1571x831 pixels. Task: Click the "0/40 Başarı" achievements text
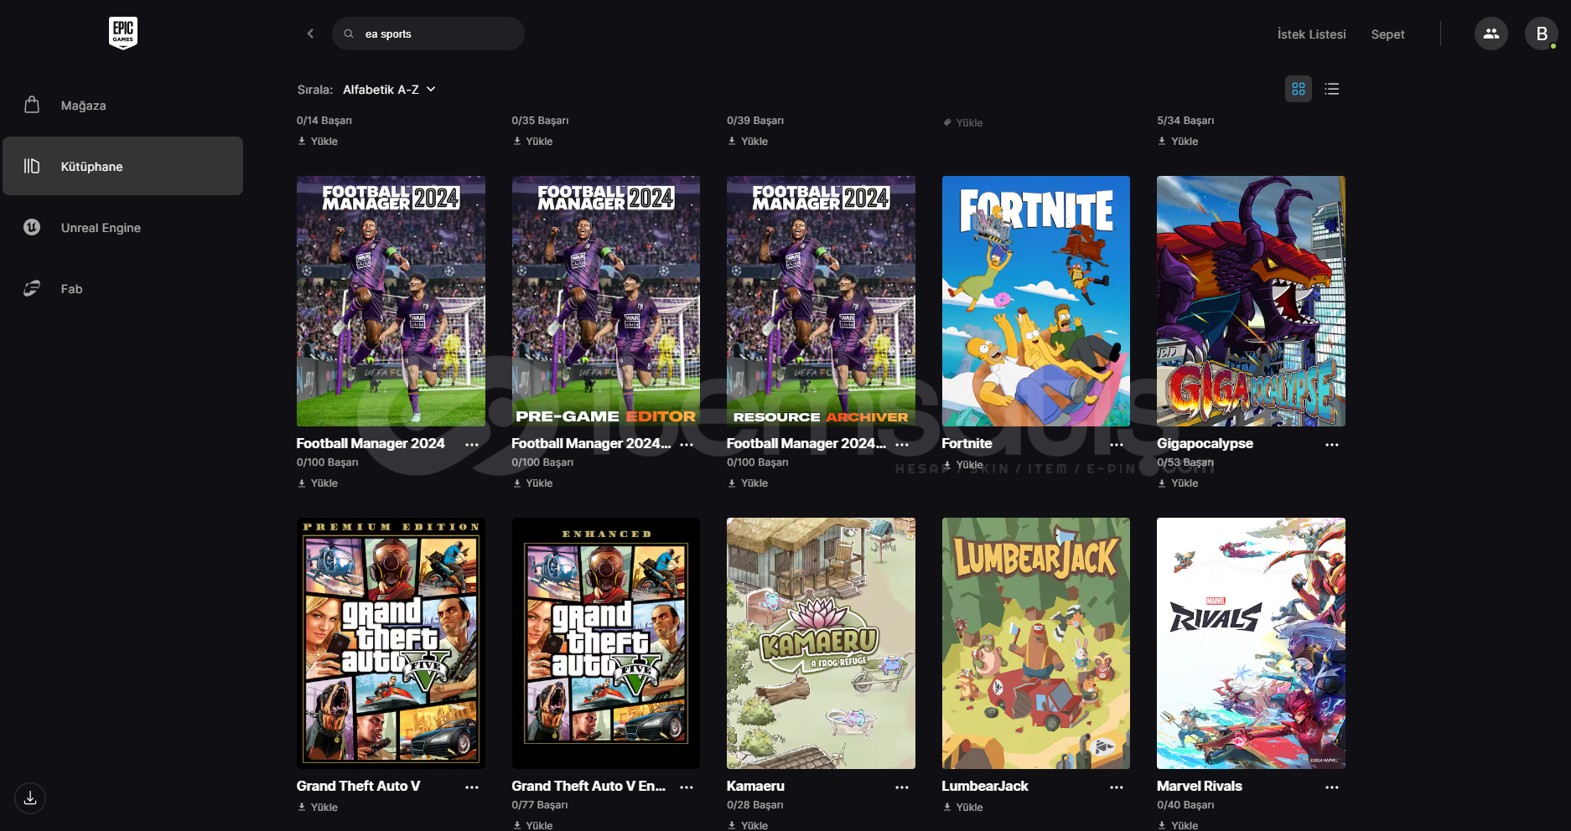(1185, 805)
